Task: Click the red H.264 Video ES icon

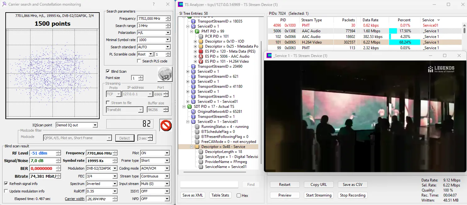Action: [x=201, y=61]
